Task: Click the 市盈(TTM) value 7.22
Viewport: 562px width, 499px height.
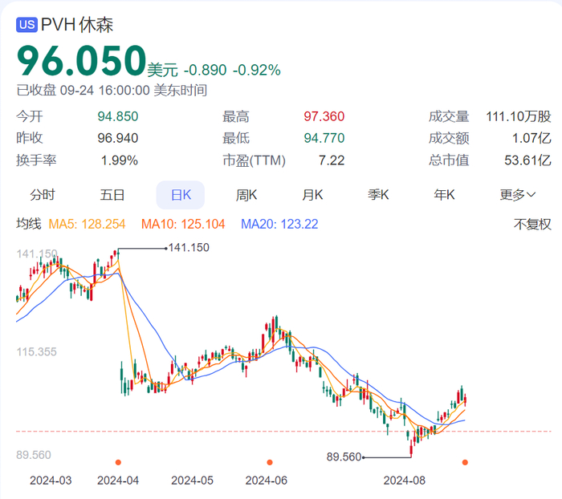Action: coord(332,160)
